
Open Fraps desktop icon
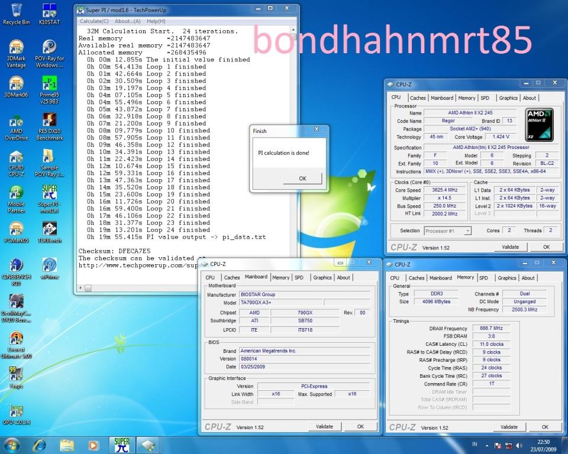[17, 378]
